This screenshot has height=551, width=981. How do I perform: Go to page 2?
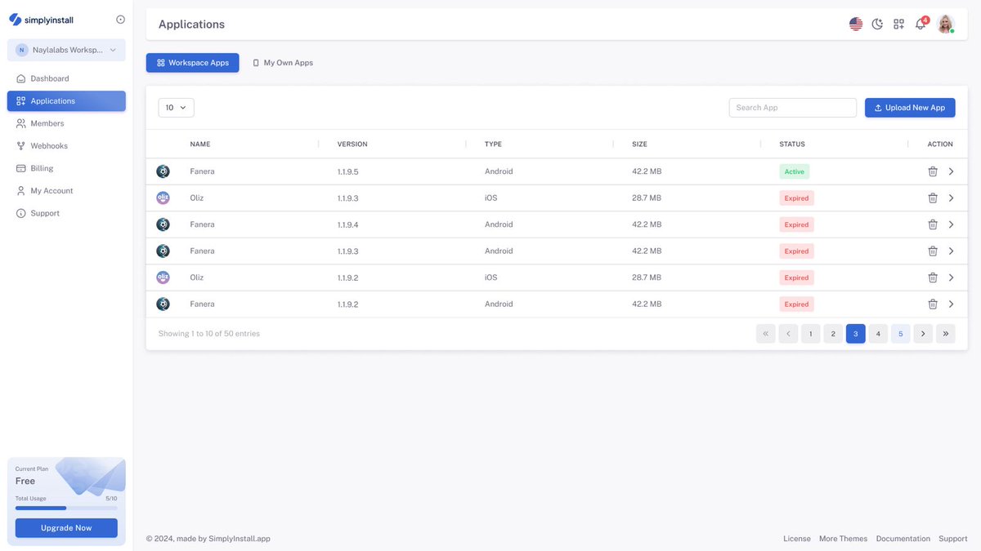pyautogui.click(x=833, y=334)
